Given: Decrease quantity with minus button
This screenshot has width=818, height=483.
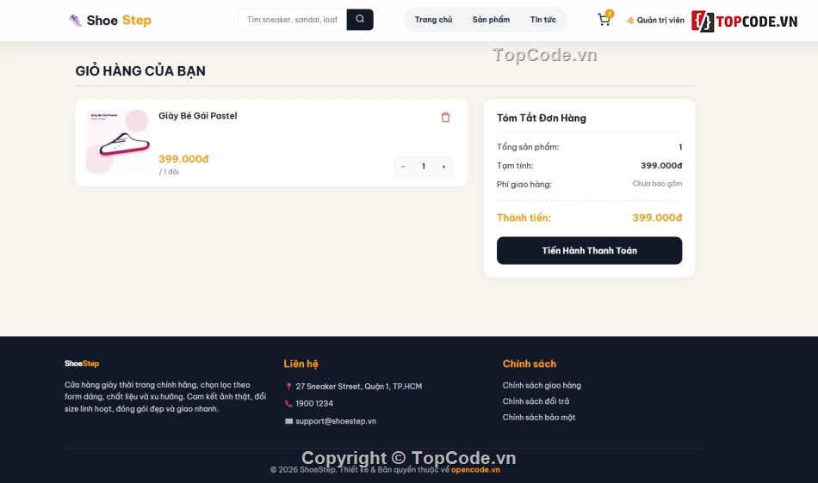Looking at the screenshot, I should [x=403, y=167].
